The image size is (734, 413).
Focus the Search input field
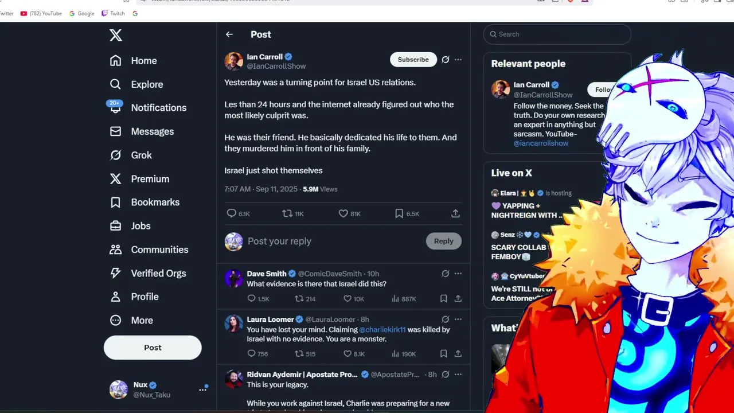point(557,34)
